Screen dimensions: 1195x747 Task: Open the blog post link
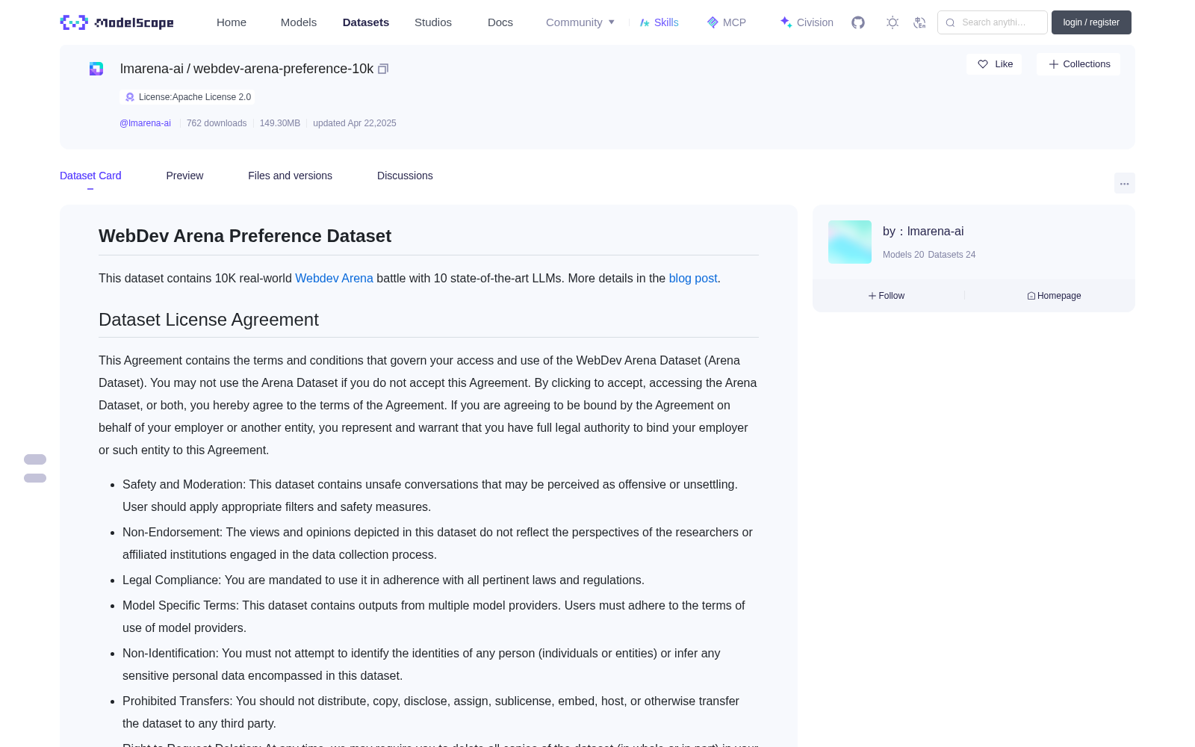point(693,278)
